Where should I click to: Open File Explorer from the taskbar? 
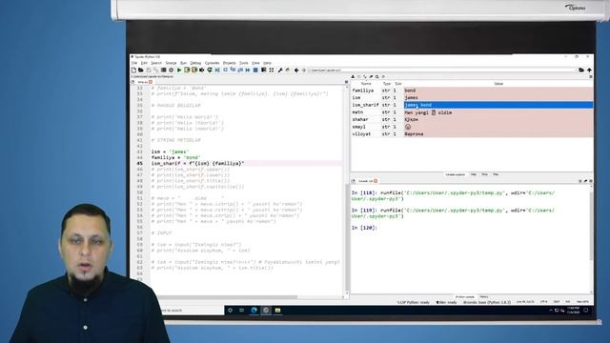277,310
